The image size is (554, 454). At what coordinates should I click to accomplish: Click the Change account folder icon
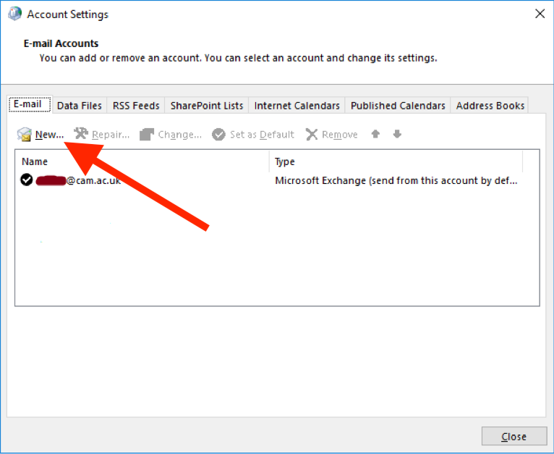tap(147, 135)
